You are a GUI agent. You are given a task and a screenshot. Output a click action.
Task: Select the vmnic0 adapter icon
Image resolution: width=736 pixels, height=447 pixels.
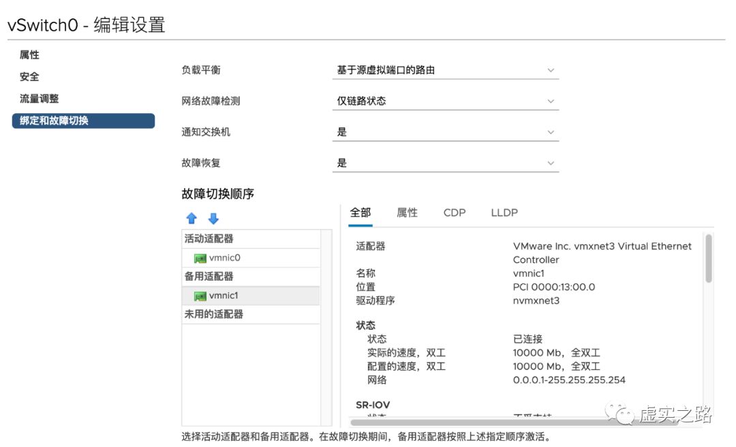[200, 258]
